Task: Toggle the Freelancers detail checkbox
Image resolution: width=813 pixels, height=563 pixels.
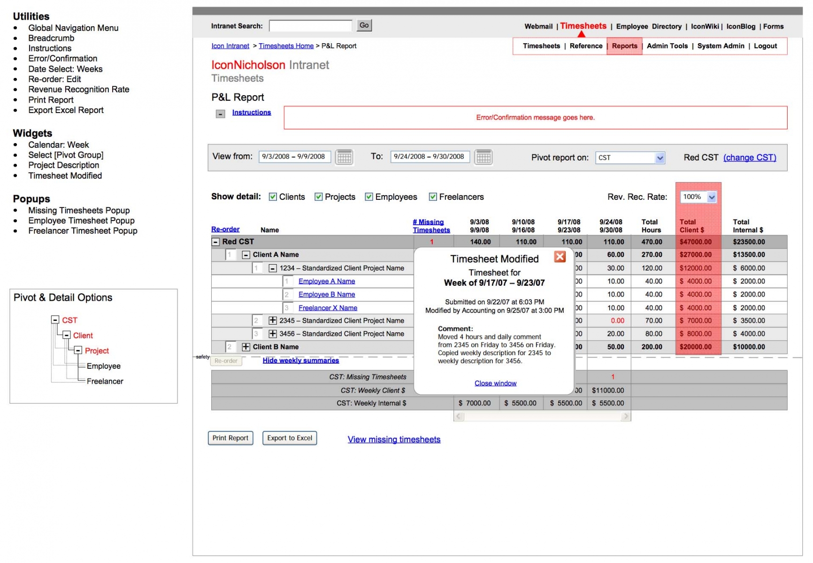Action: (433, 197)
